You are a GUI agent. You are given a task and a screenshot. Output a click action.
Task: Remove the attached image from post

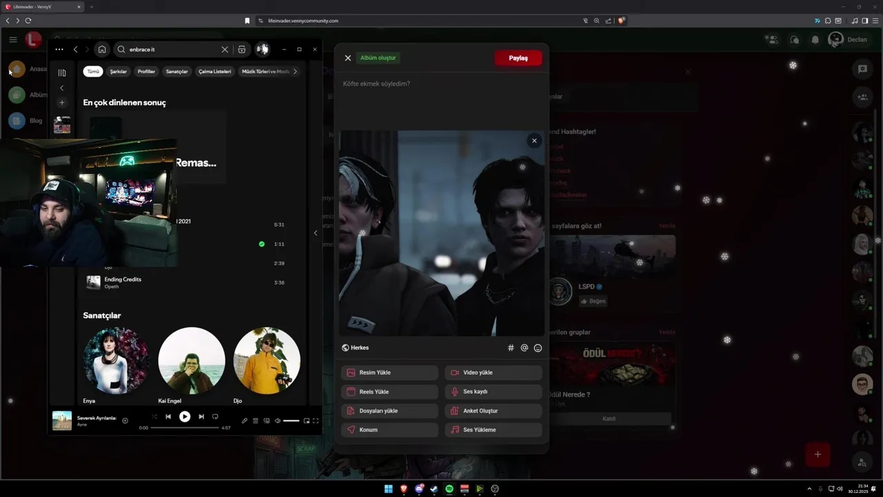[x=534, y=141]
